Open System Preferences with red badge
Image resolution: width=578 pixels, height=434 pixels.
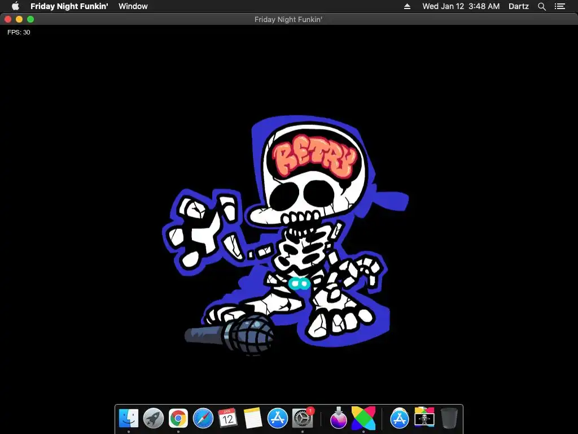tap(303, 418)
